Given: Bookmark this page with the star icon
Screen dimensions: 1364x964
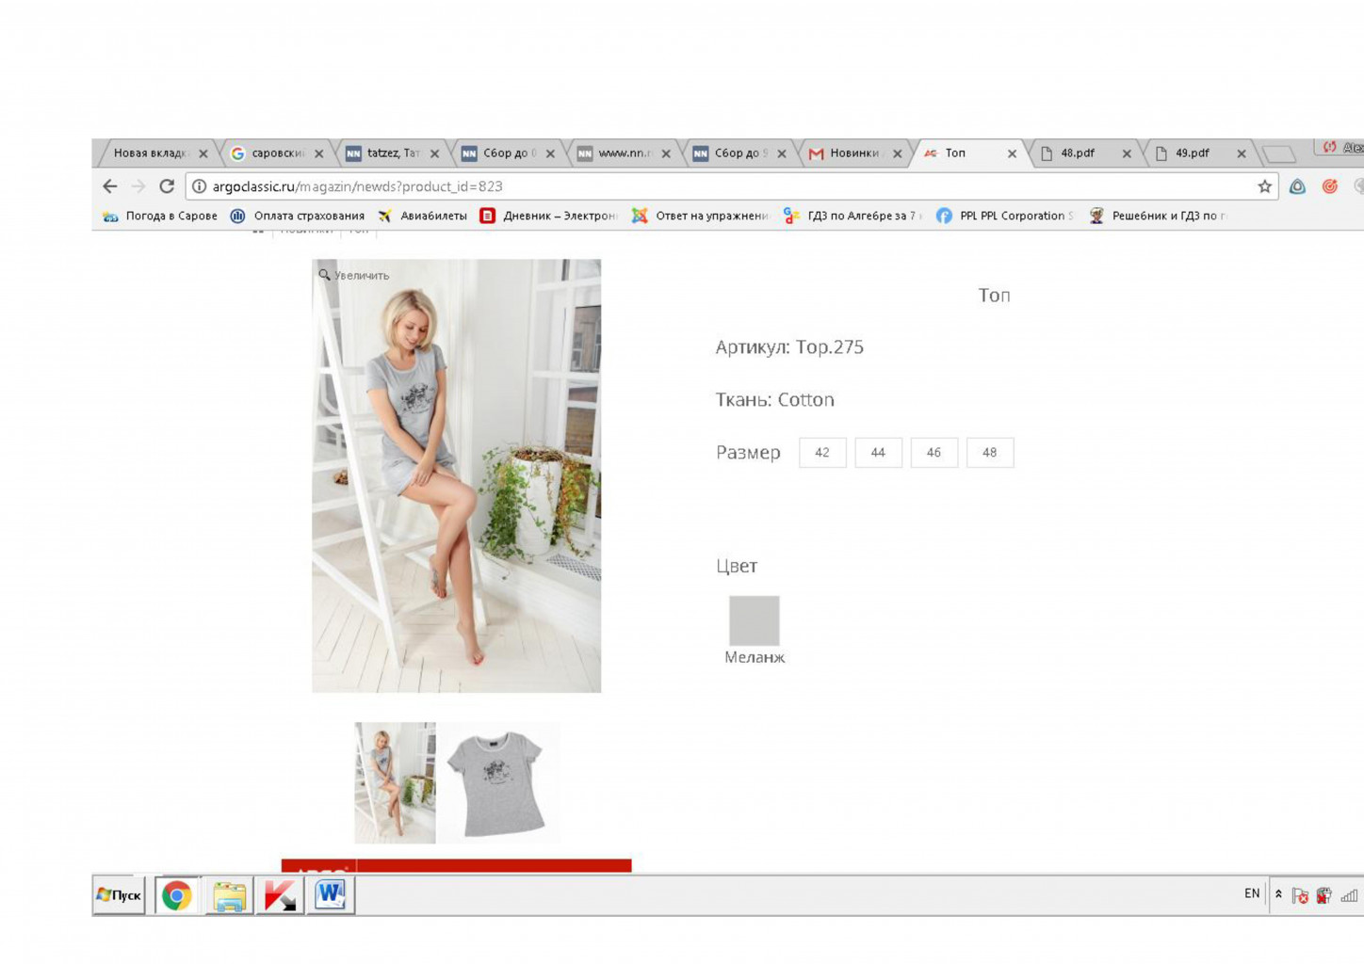Looking at the screenshot, I should 1264,186.
